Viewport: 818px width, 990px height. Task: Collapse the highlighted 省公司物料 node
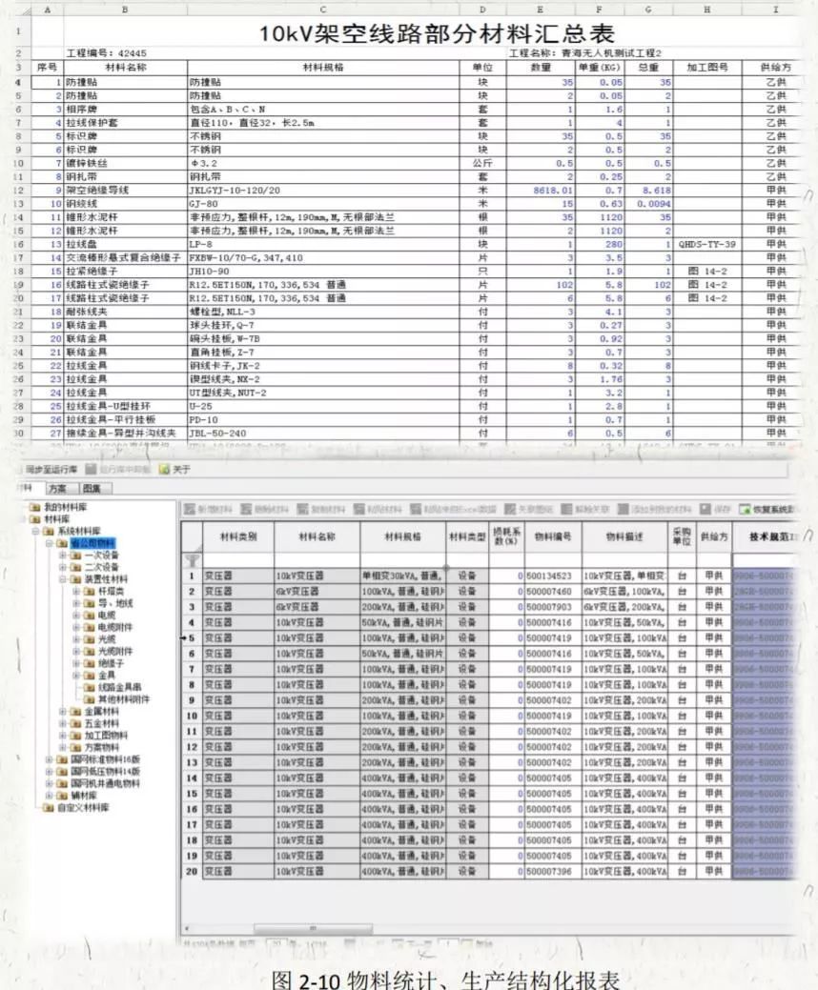click(x=49, y=543)
